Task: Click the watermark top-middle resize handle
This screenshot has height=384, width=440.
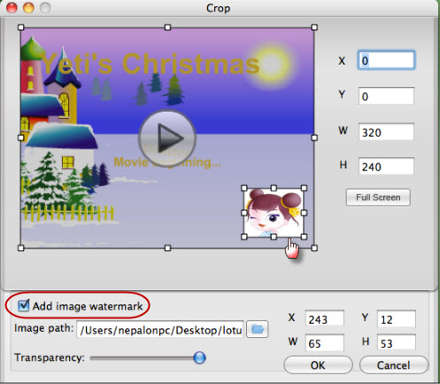Action: [x=274, y=188]
